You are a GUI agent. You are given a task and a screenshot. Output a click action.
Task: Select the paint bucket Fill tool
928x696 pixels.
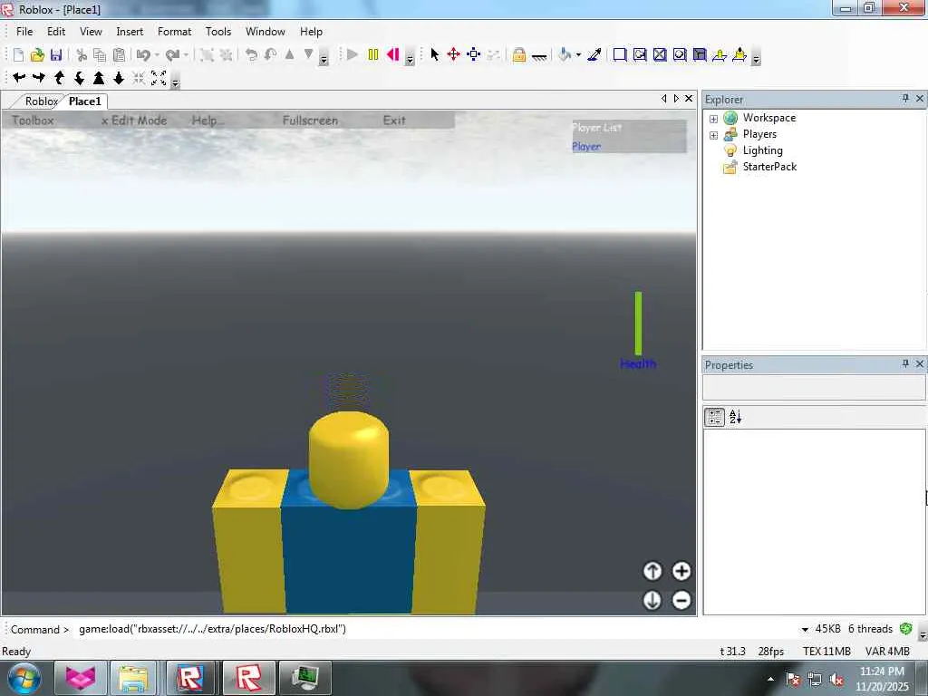[x=565, y=55]
